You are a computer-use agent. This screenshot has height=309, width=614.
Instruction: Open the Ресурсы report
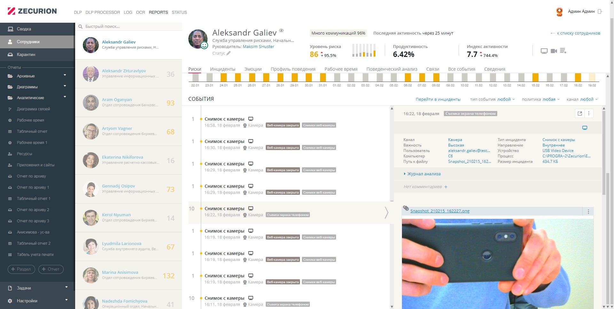coord(24,154)
